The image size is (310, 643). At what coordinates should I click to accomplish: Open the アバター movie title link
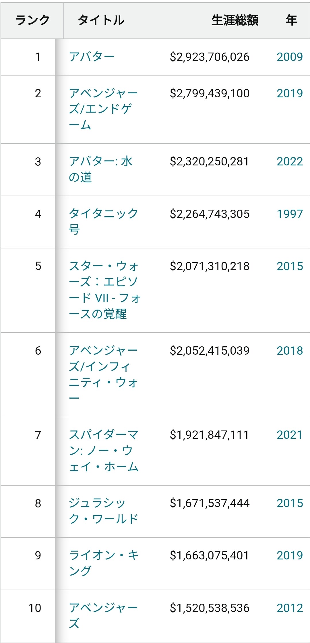click(x=92, y=57)
